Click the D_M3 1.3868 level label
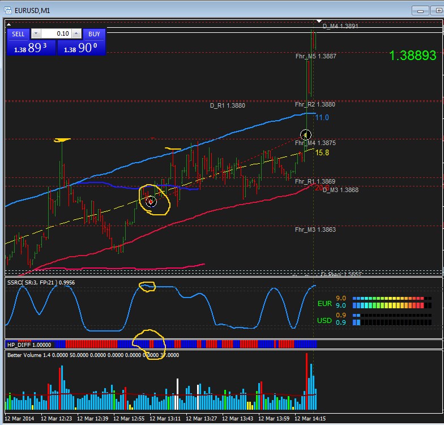Viewport: 444px width, 425px height. point(340,190)
